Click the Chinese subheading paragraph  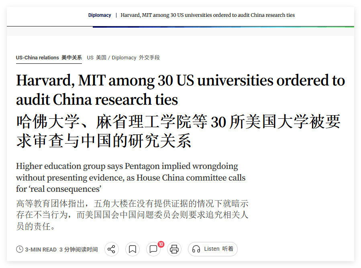132,215
